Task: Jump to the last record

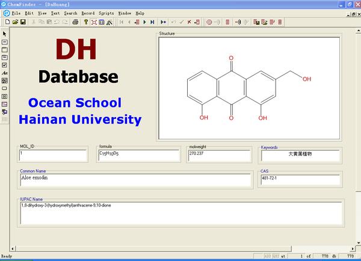Action: tap(152, 22)
